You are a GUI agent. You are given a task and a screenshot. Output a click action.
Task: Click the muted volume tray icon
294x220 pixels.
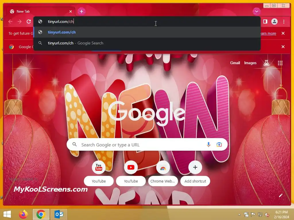coord(267,215)
